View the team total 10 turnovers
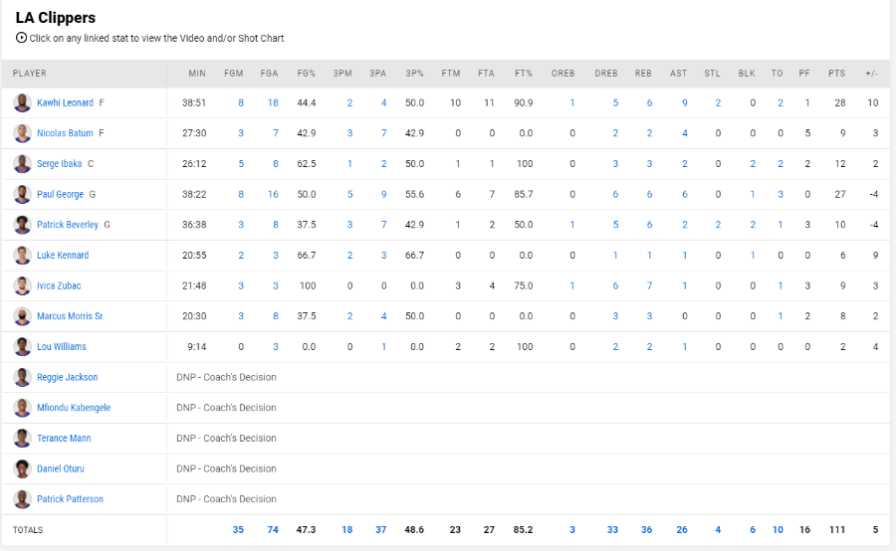896x551 pixels. (778, 530)
